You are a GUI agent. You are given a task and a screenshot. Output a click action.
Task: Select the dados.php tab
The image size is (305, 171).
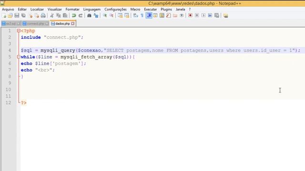tap(62, 23)
